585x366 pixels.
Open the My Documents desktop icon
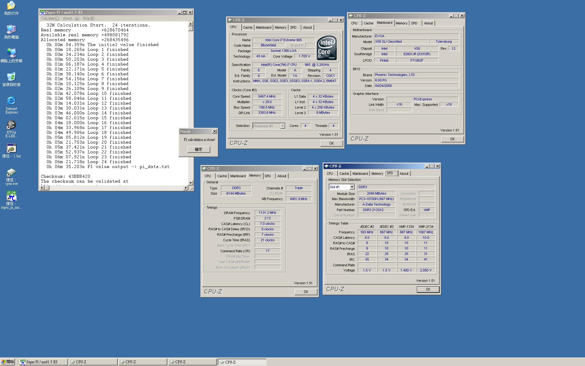click(x=11, y=8)
